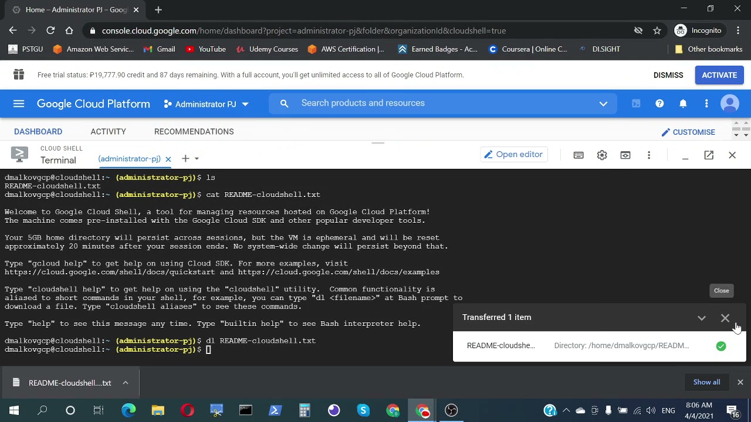Open the account avatar icon
The width and height of the screenshot is (751, 422).
pos(730,104)
